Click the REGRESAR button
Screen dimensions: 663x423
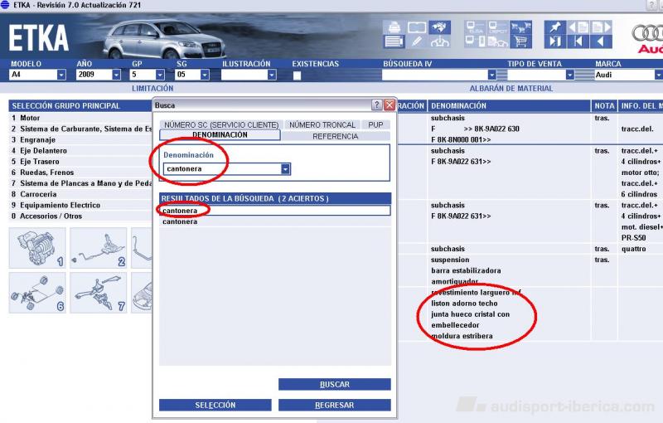click(335, 406)
